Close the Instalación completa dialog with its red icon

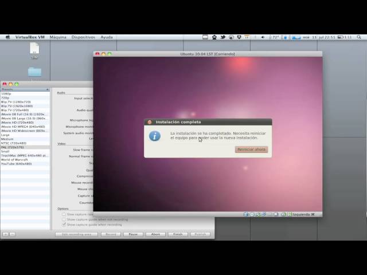(150, 122)
